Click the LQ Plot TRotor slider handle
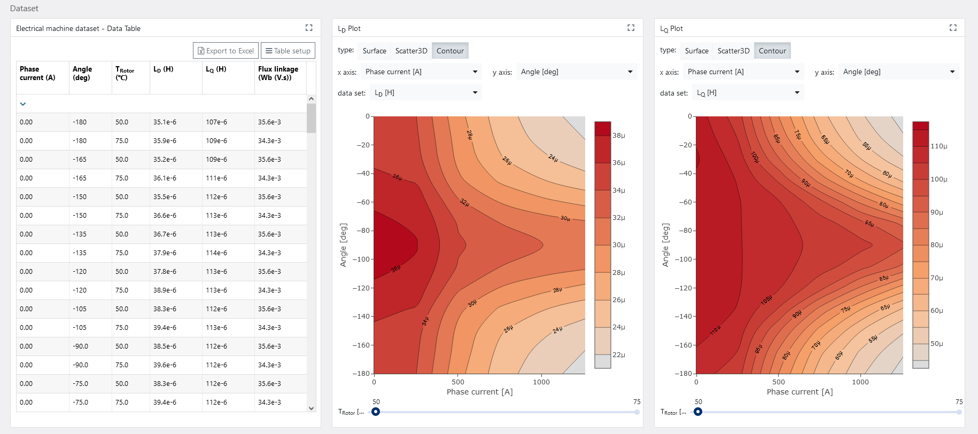 [698, 412]
